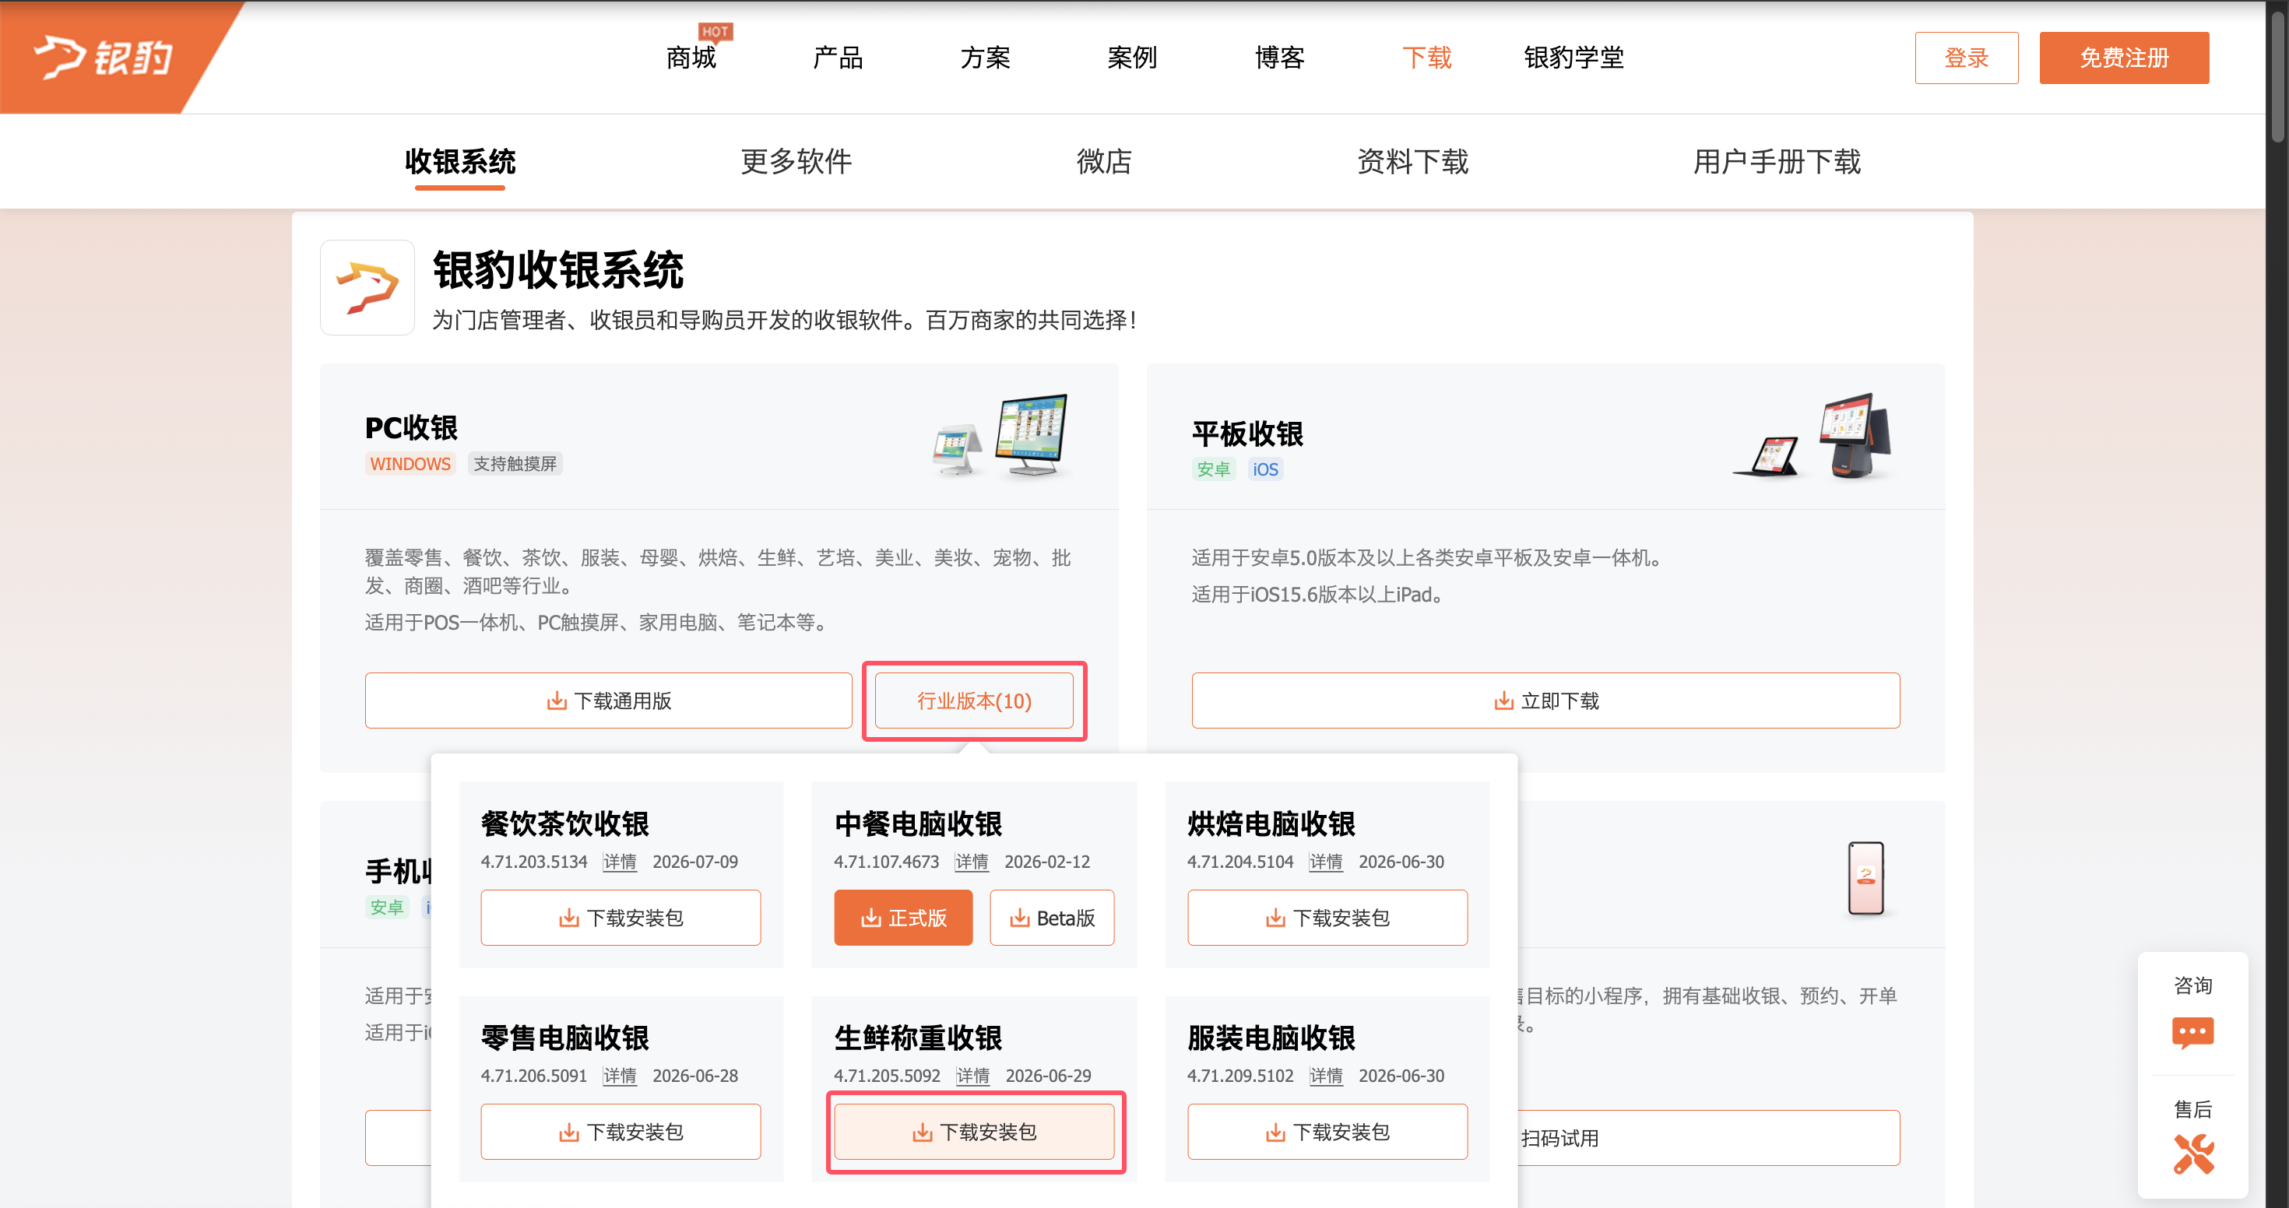The image size is (2289, 1208).
Task: Click the date 2026-07-09
Action: tap(694, 862)
